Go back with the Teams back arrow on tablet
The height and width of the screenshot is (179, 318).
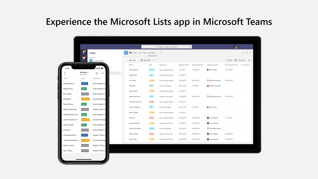(x=82, y=47)
